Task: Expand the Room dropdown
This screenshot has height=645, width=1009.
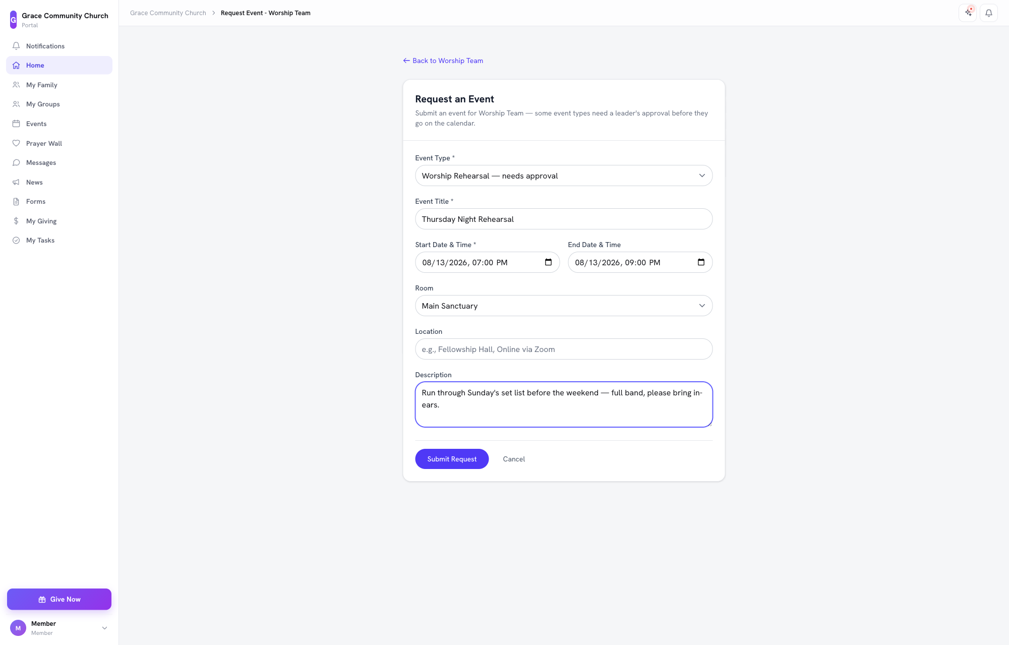Action: pyautogui.click(x=564, y=306)
